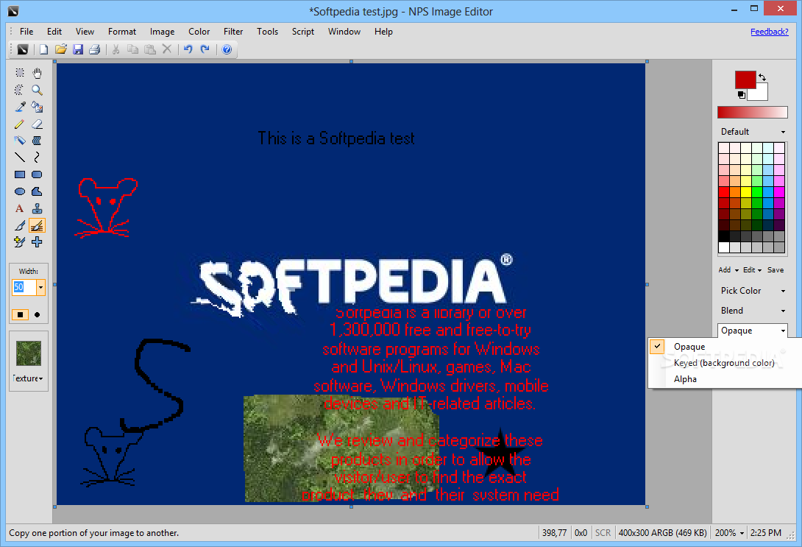
Task: Click the red gradient shade bar
Action: click(753, 112)
